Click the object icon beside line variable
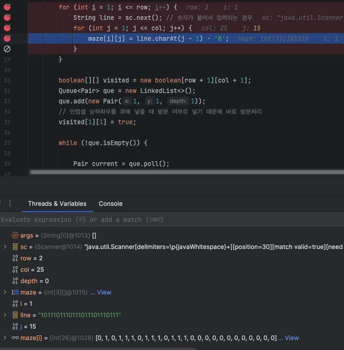 [15, 315]
